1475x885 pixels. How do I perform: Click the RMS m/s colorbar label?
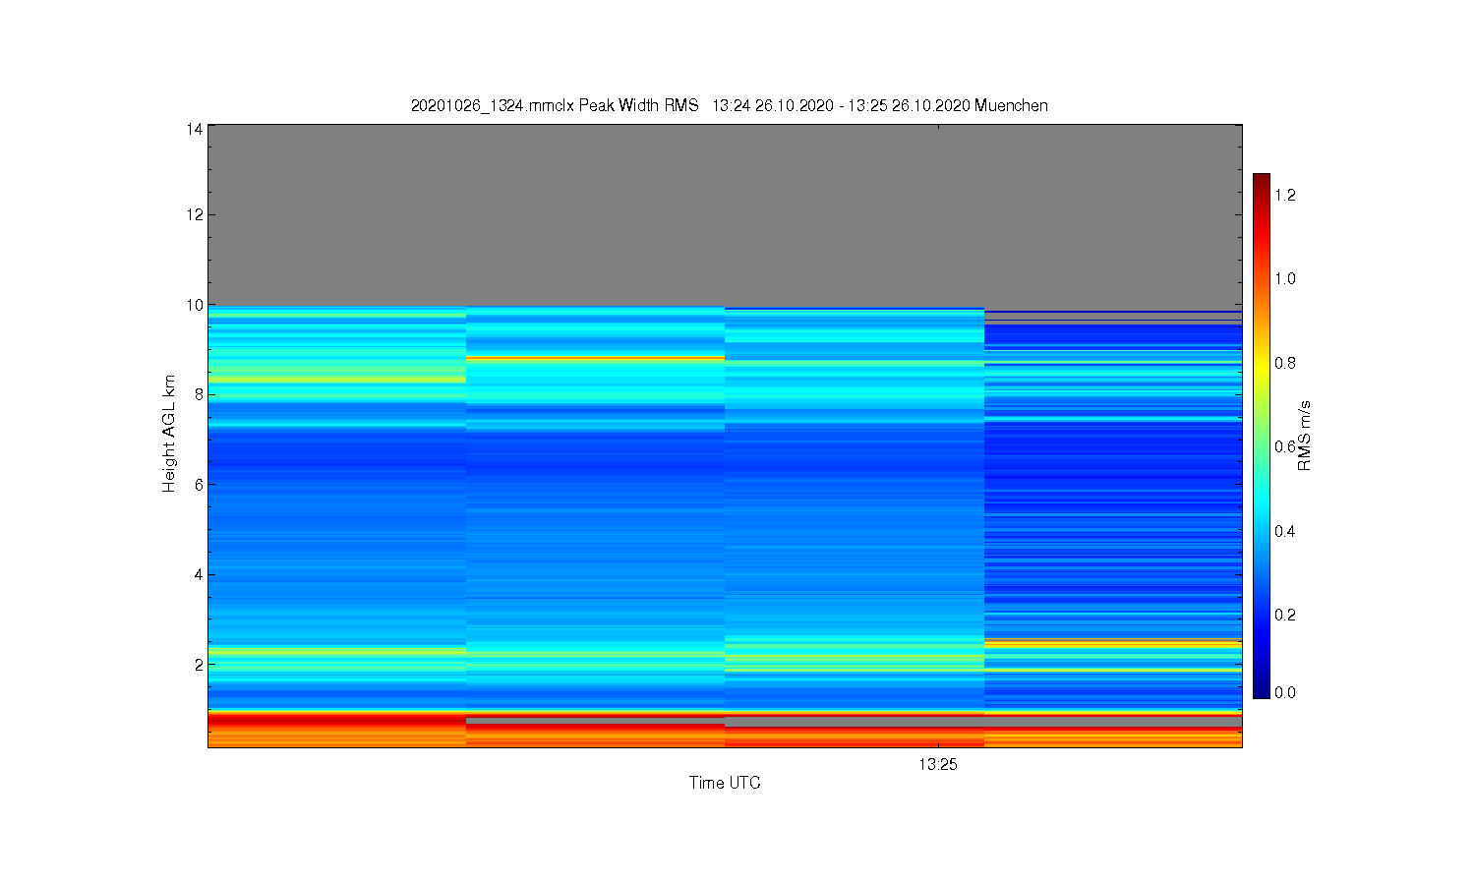[1305, 436]
